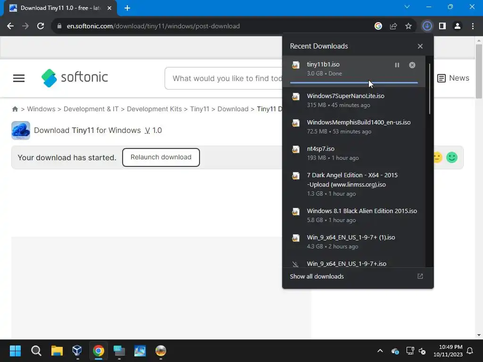
Task: Click file icon of Windows7SuperNanoLite.iso
Action: [x=296, y=97]
